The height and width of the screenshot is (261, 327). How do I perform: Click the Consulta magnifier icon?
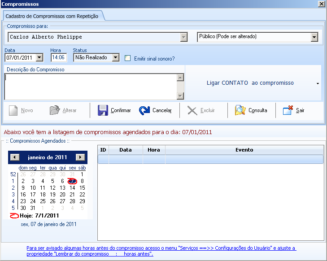pos(240,110)
